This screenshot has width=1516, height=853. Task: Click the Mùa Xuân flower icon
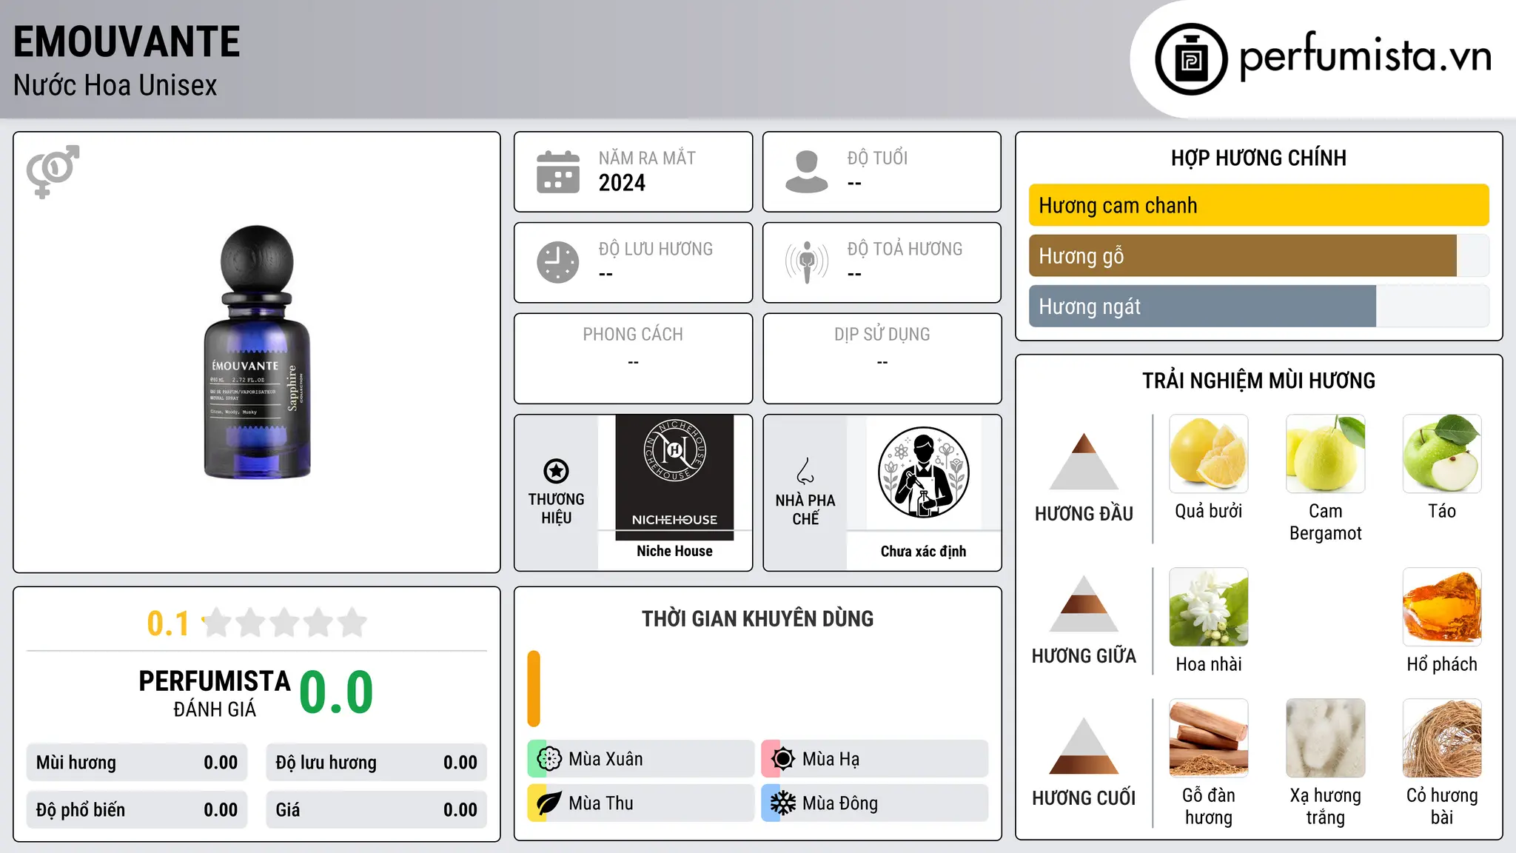click(x=549, y=759)
